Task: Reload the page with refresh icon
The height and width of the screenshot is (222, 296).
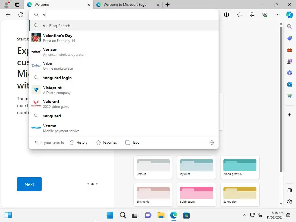Action: pyautogui.click(x=21, y=15)
